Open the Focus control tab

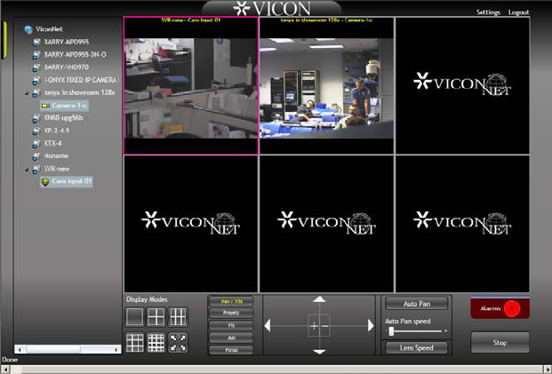point(231,350)
